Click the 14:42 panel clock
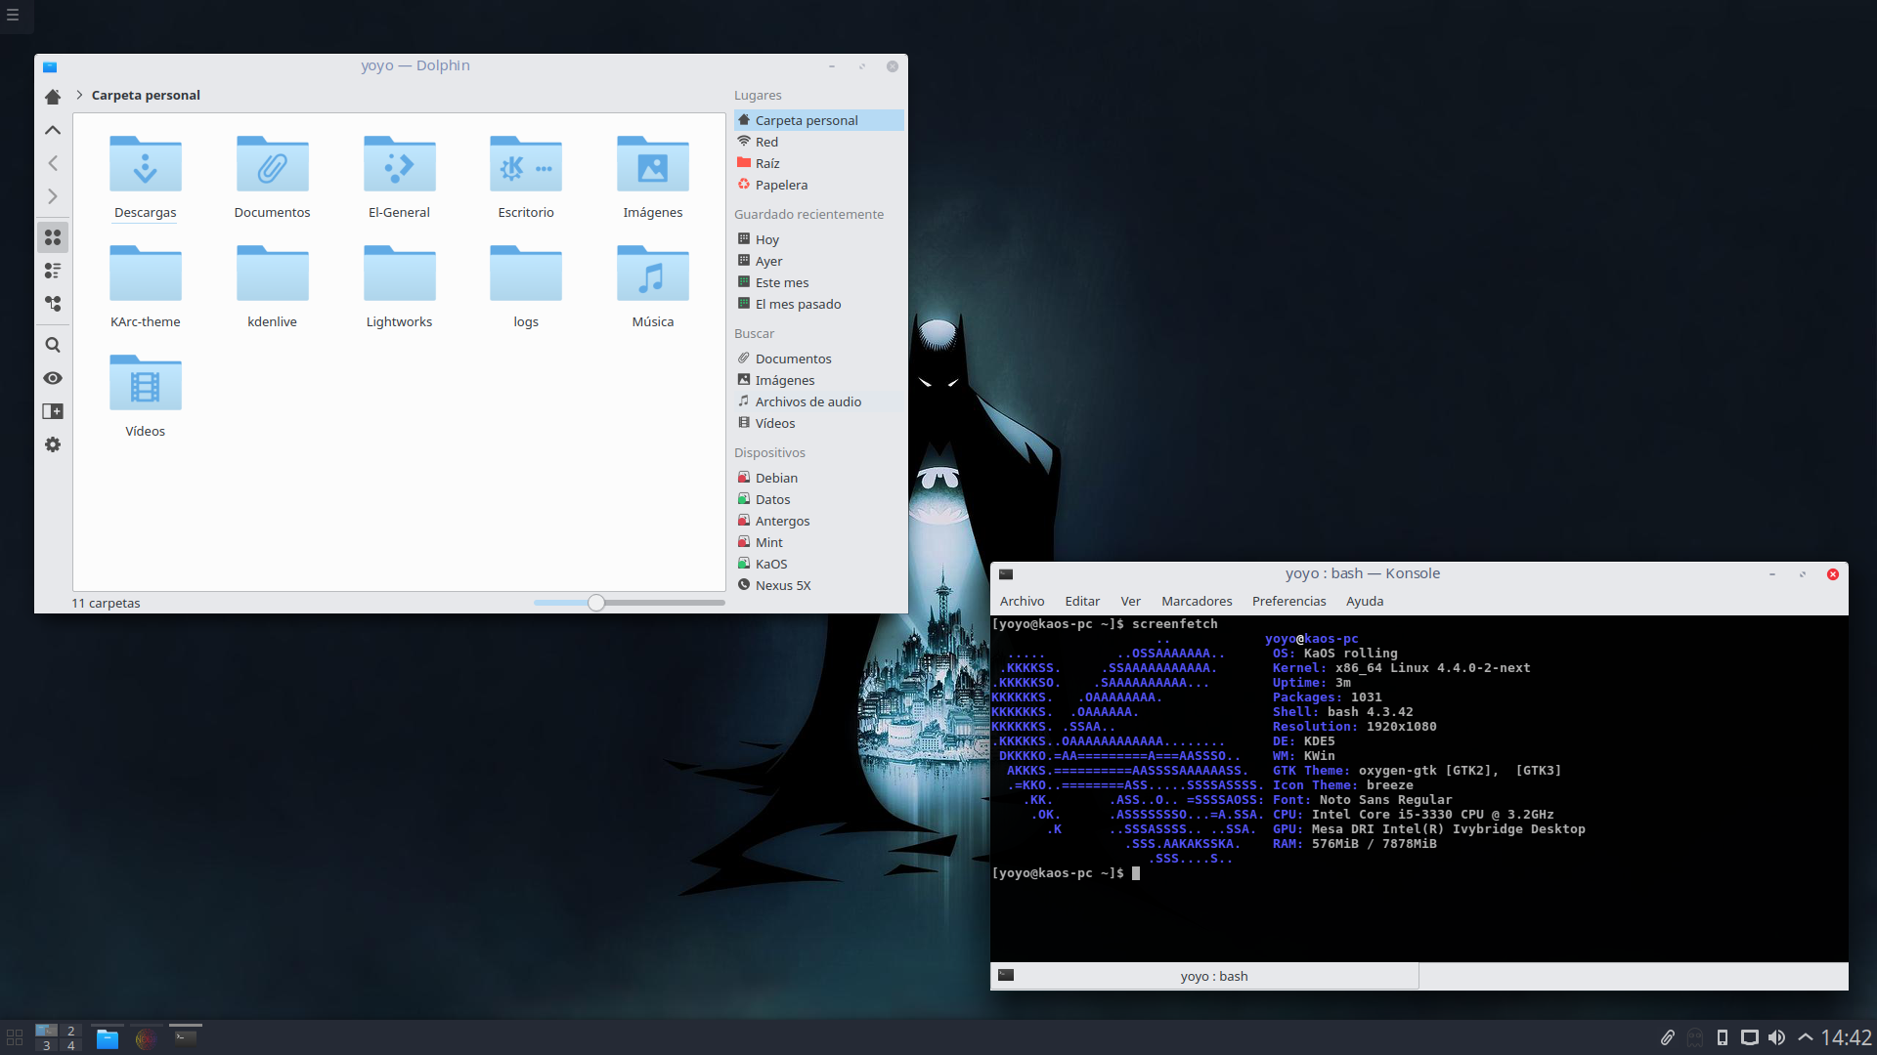1877x1055 pixels. point(1846,1037)
